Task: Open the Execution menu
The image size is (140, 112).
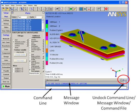Action: (19, 5)
